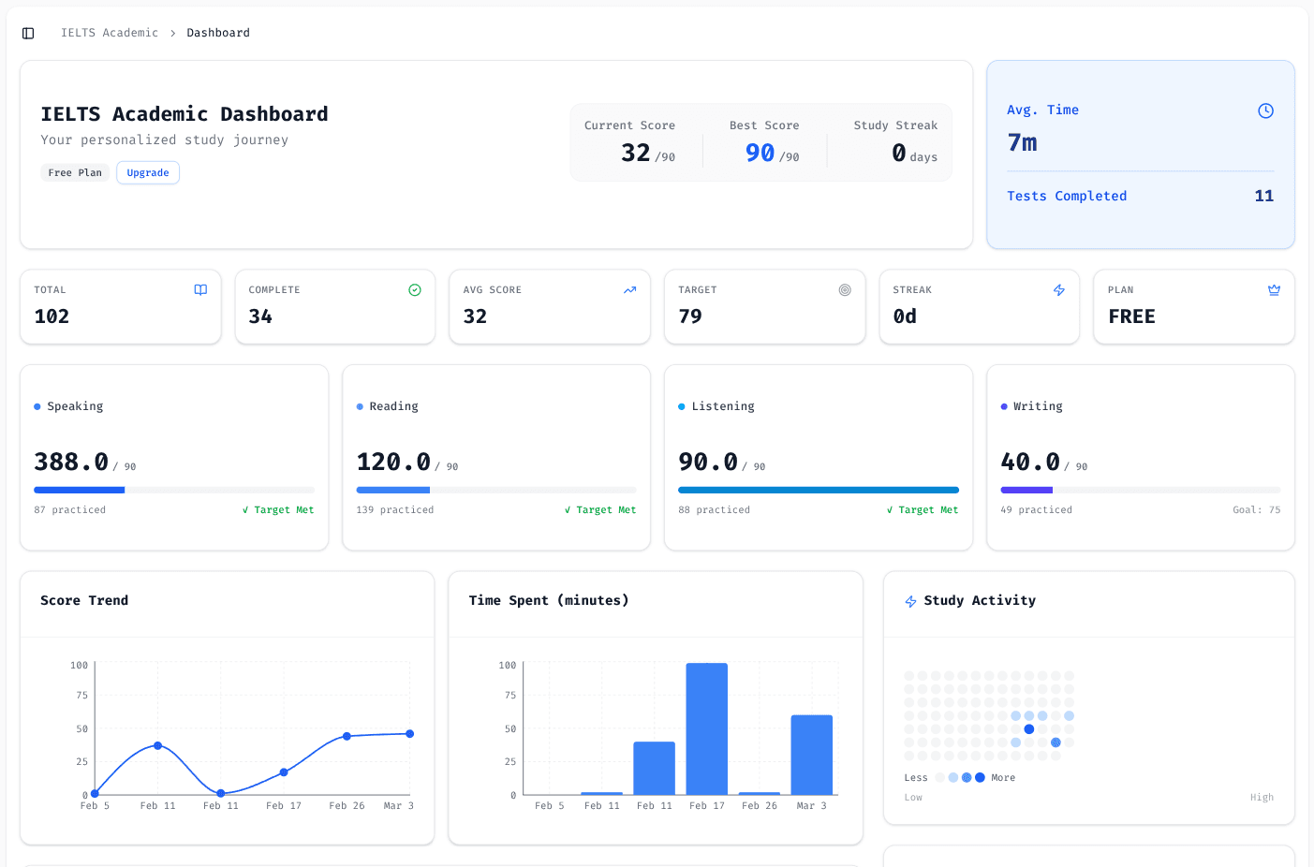Click the book icon on TOTAL card
The width and height of the screenshot is (1314, 867).
[x=200, y=290]
